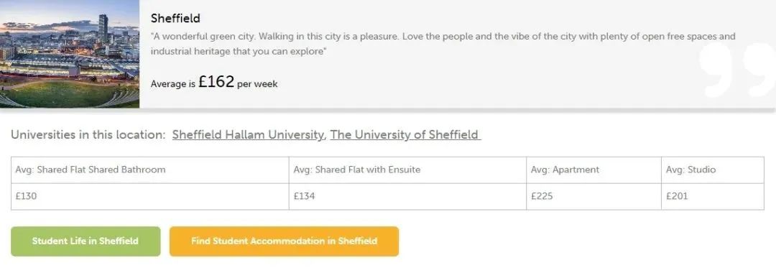This screenshot has width=776, height=268.
Task: Click the large quotation mark graphic
Action: (x=737, y=69)
